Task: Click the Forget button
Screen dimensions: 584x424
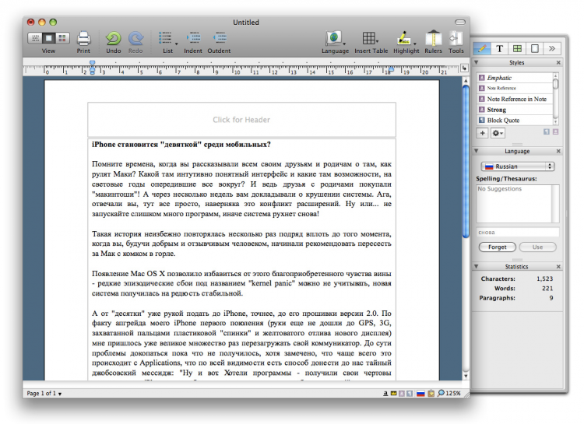Action: point(498,247)
